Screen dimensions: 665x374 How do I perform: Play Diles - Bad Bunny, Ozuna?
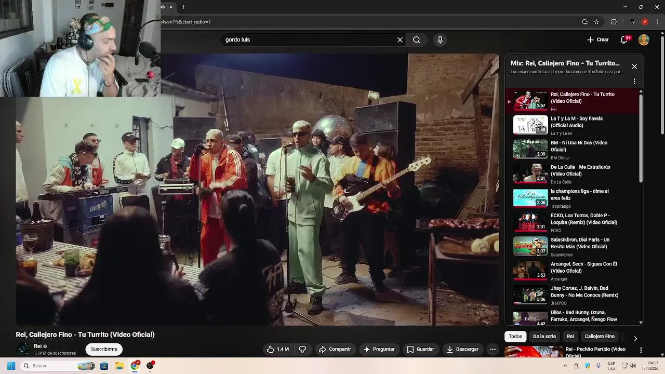572,316
